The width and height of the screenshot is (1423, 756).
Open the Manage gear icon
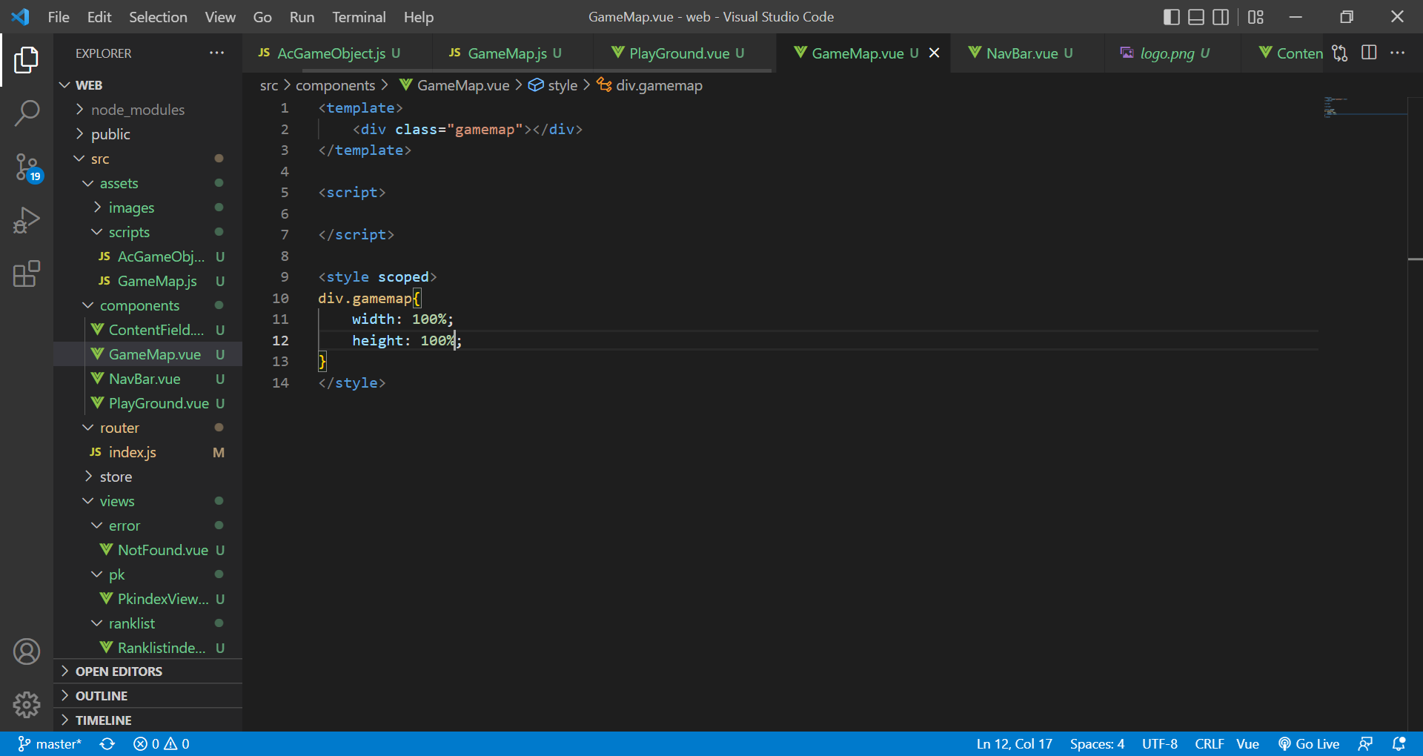pos(27,705)
